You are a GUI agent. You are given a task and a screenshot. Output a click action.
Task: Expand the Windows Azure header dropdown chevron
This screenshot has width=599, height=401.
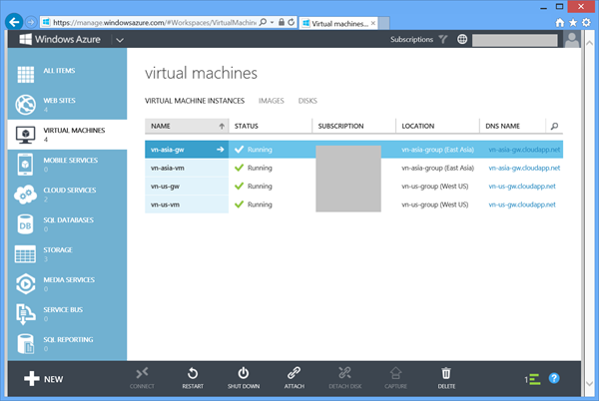120,40
